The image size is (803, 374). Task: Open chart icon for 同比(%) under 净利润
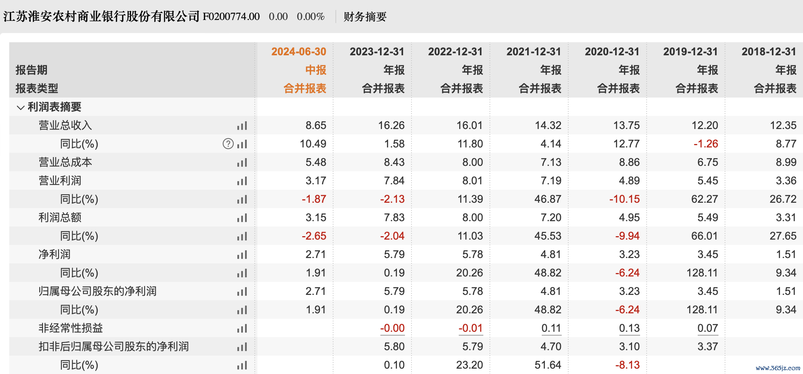242,273
